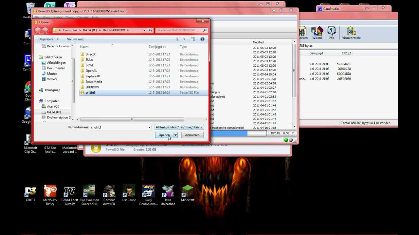
Task: Click navigation pane vertical scrollbar
Action: [73, 81]
